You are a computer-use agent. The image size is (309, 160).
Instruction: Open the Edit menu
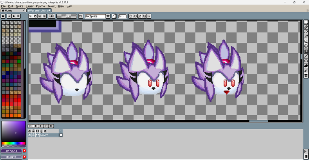pyautogui.click(x=10, y=6)
